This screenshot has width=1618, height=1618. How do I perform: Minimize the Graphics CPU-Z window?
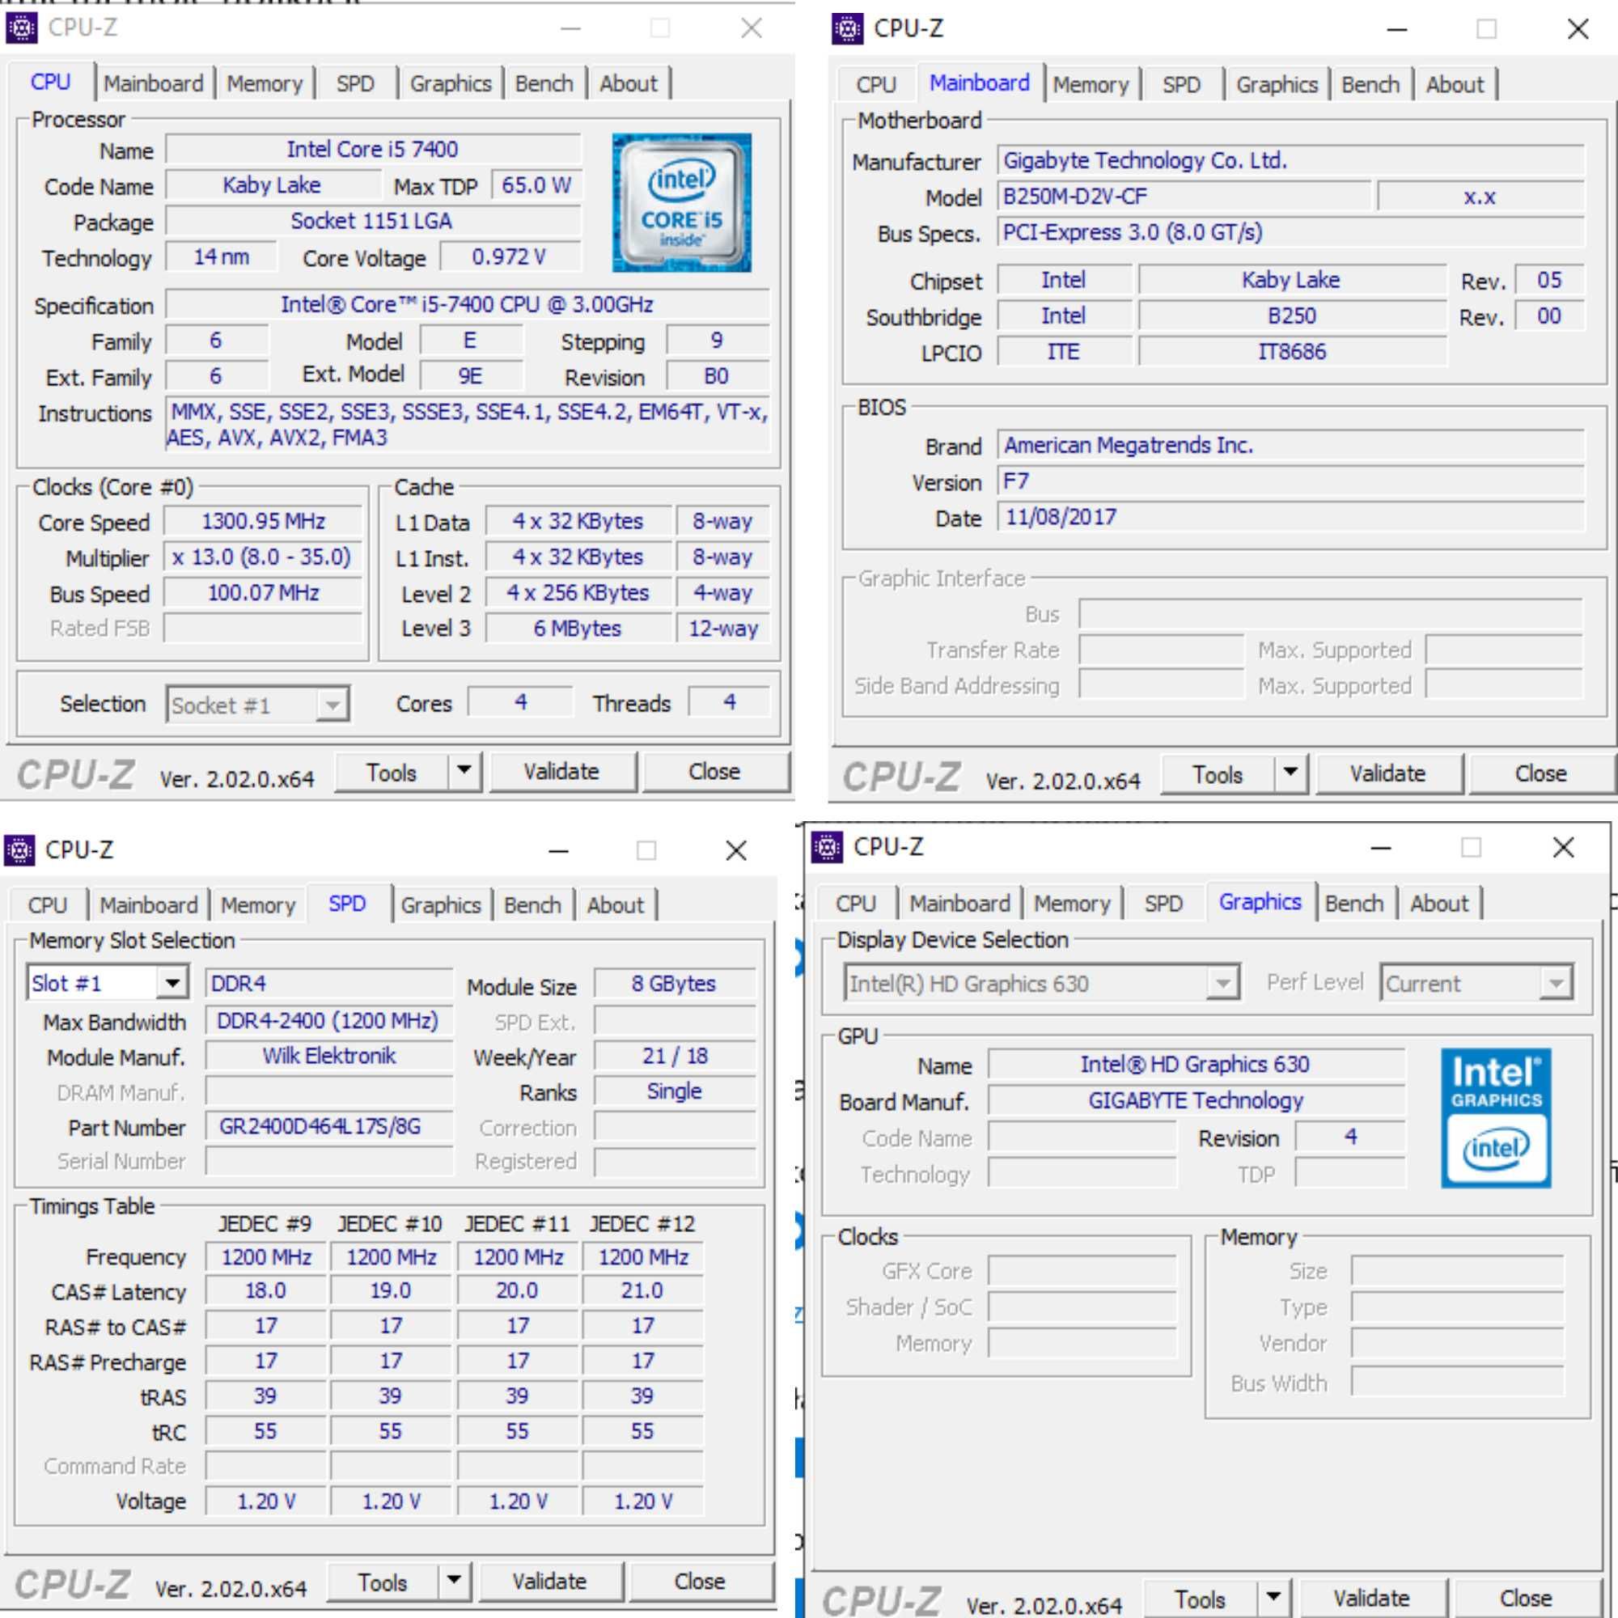(1381, 849)
